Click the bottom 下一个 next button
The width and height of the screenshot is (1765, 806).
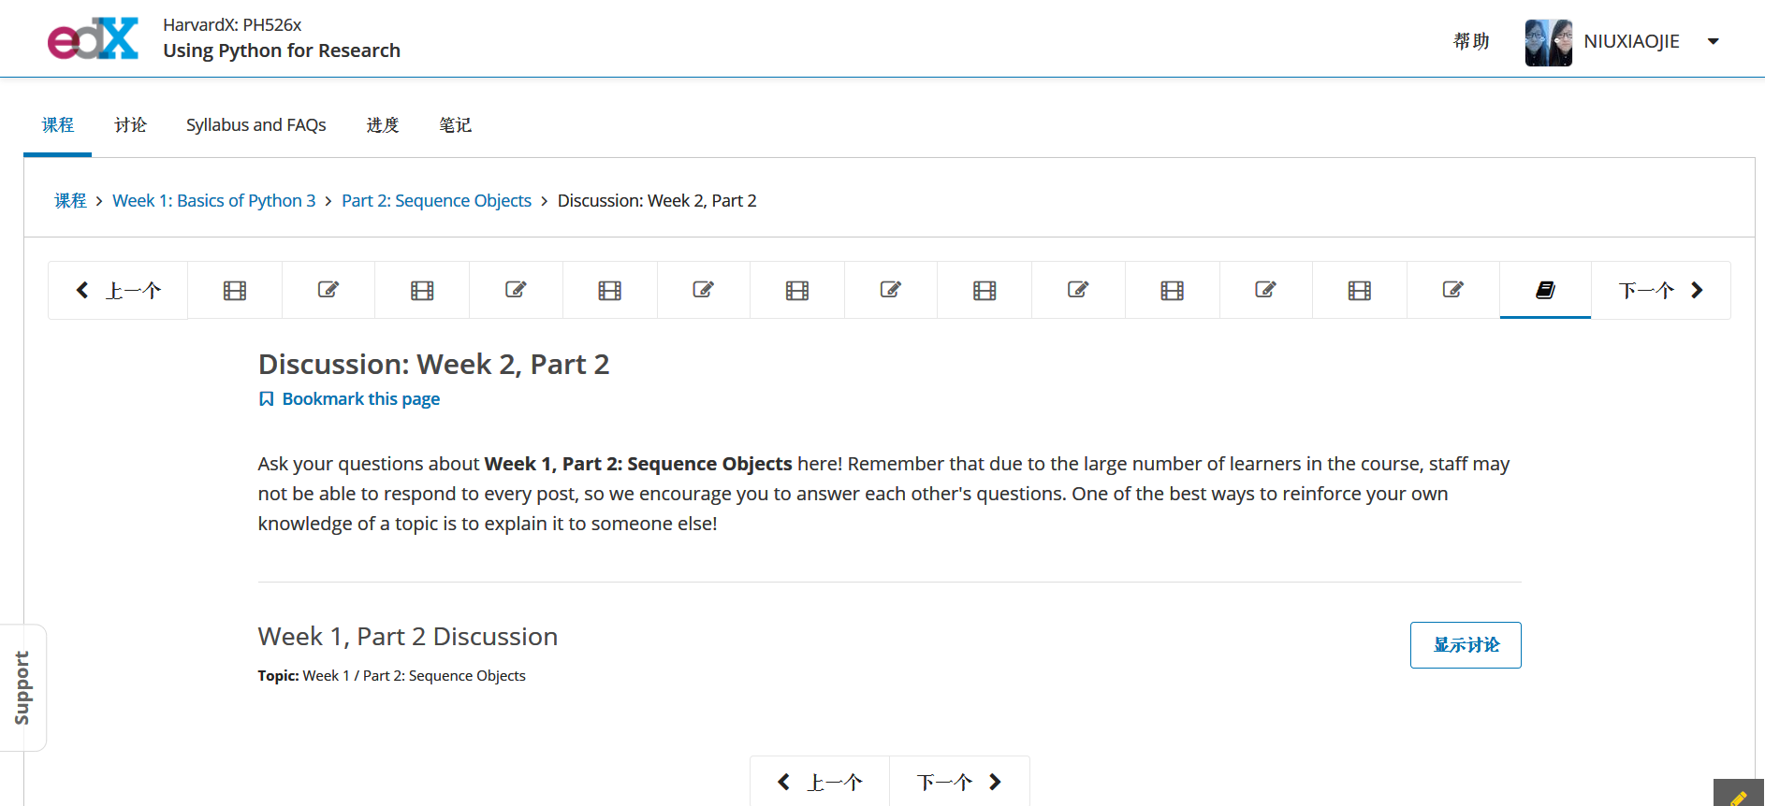(x=959, y=782)
